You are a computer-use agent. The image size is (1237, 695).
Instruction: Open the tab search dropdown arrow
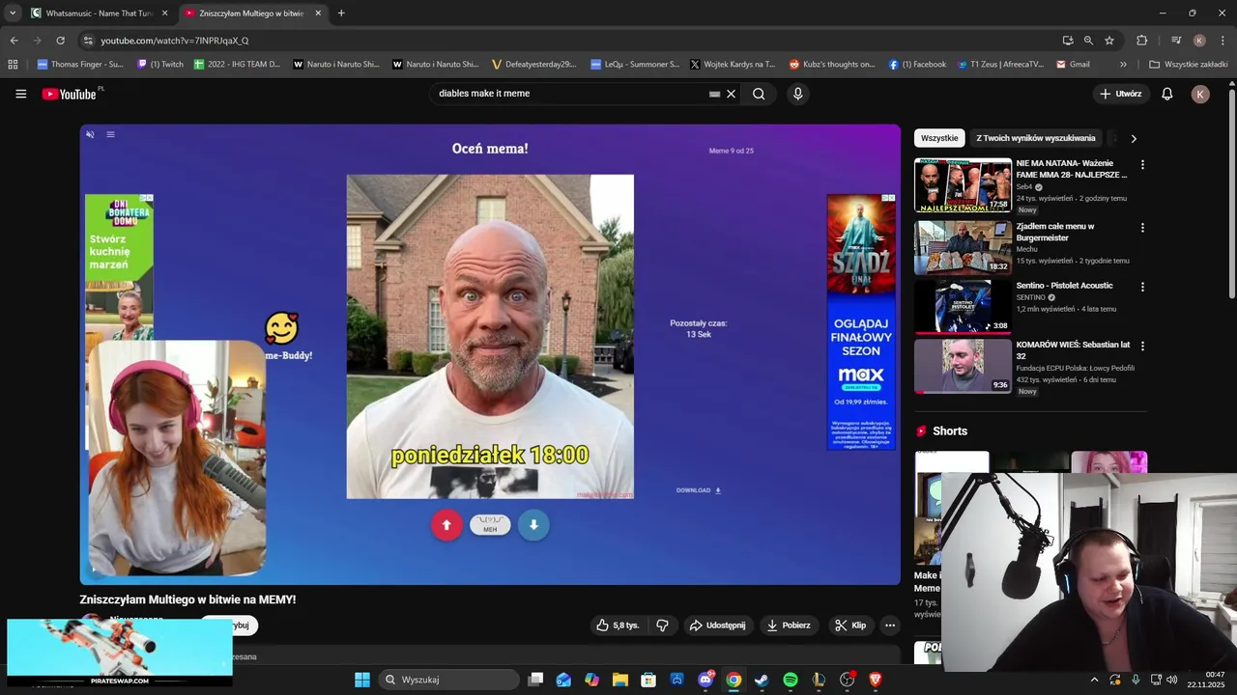pos(12,14)
